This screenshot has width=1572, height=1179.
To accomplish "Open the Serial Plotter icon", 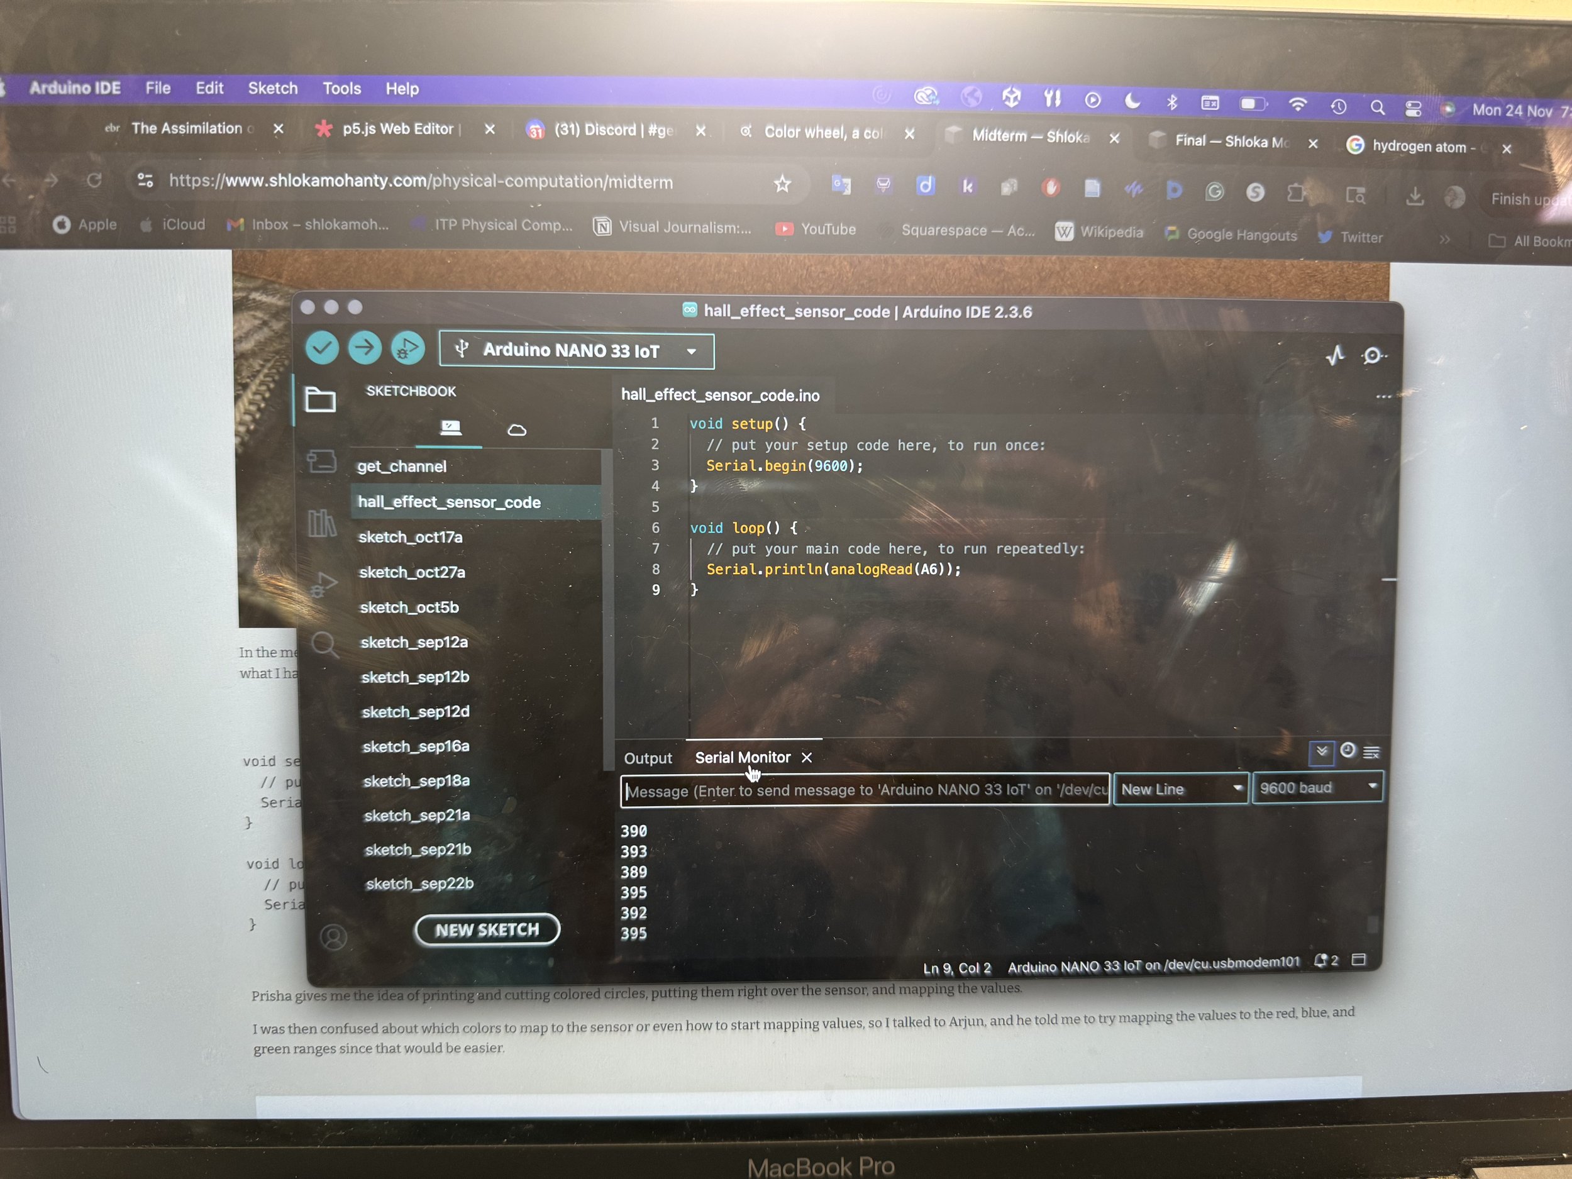I will click(x=1336, y=355).
